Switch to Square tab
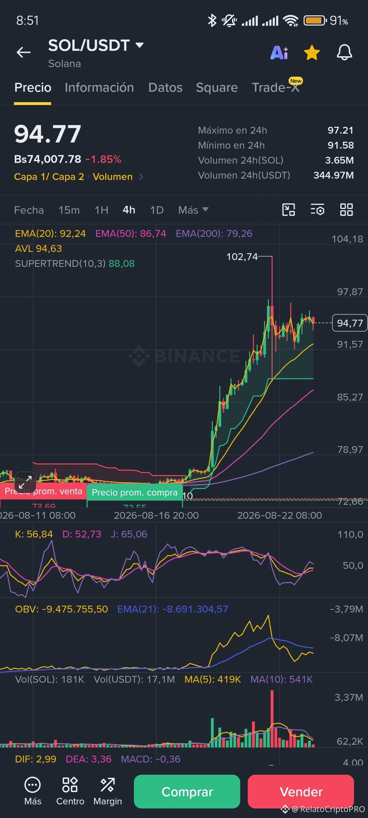This screenshot has height=818, width=368. 217,88
